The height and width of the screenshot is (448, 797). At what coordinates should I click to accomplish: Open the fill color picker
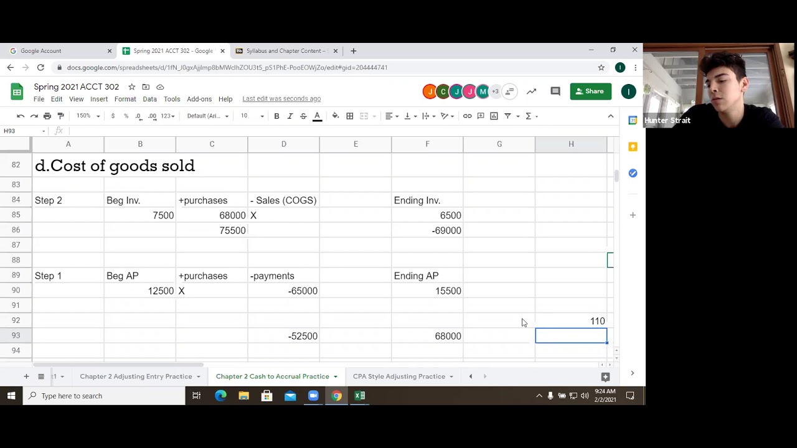pyautogui.click(x=336, y=116)
